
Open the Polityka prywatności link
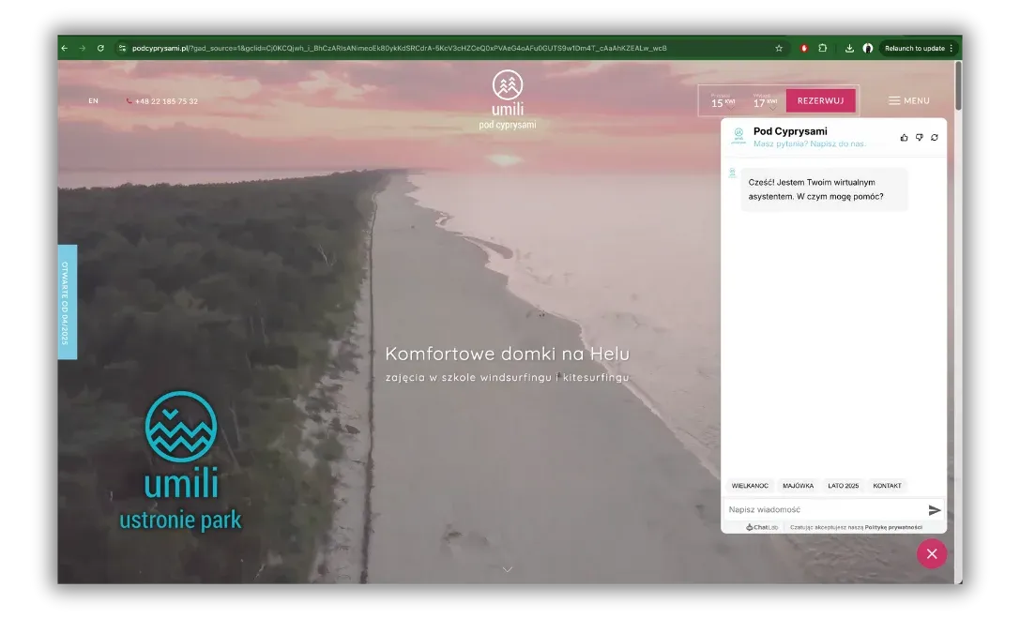pos(892,527)
